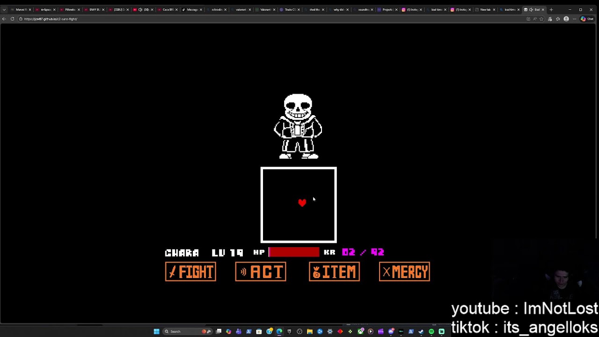The height and width of the screenshot is (337, 599).
Task: Switch to the schrodinger search tab
Action: (x=217, y=9)
